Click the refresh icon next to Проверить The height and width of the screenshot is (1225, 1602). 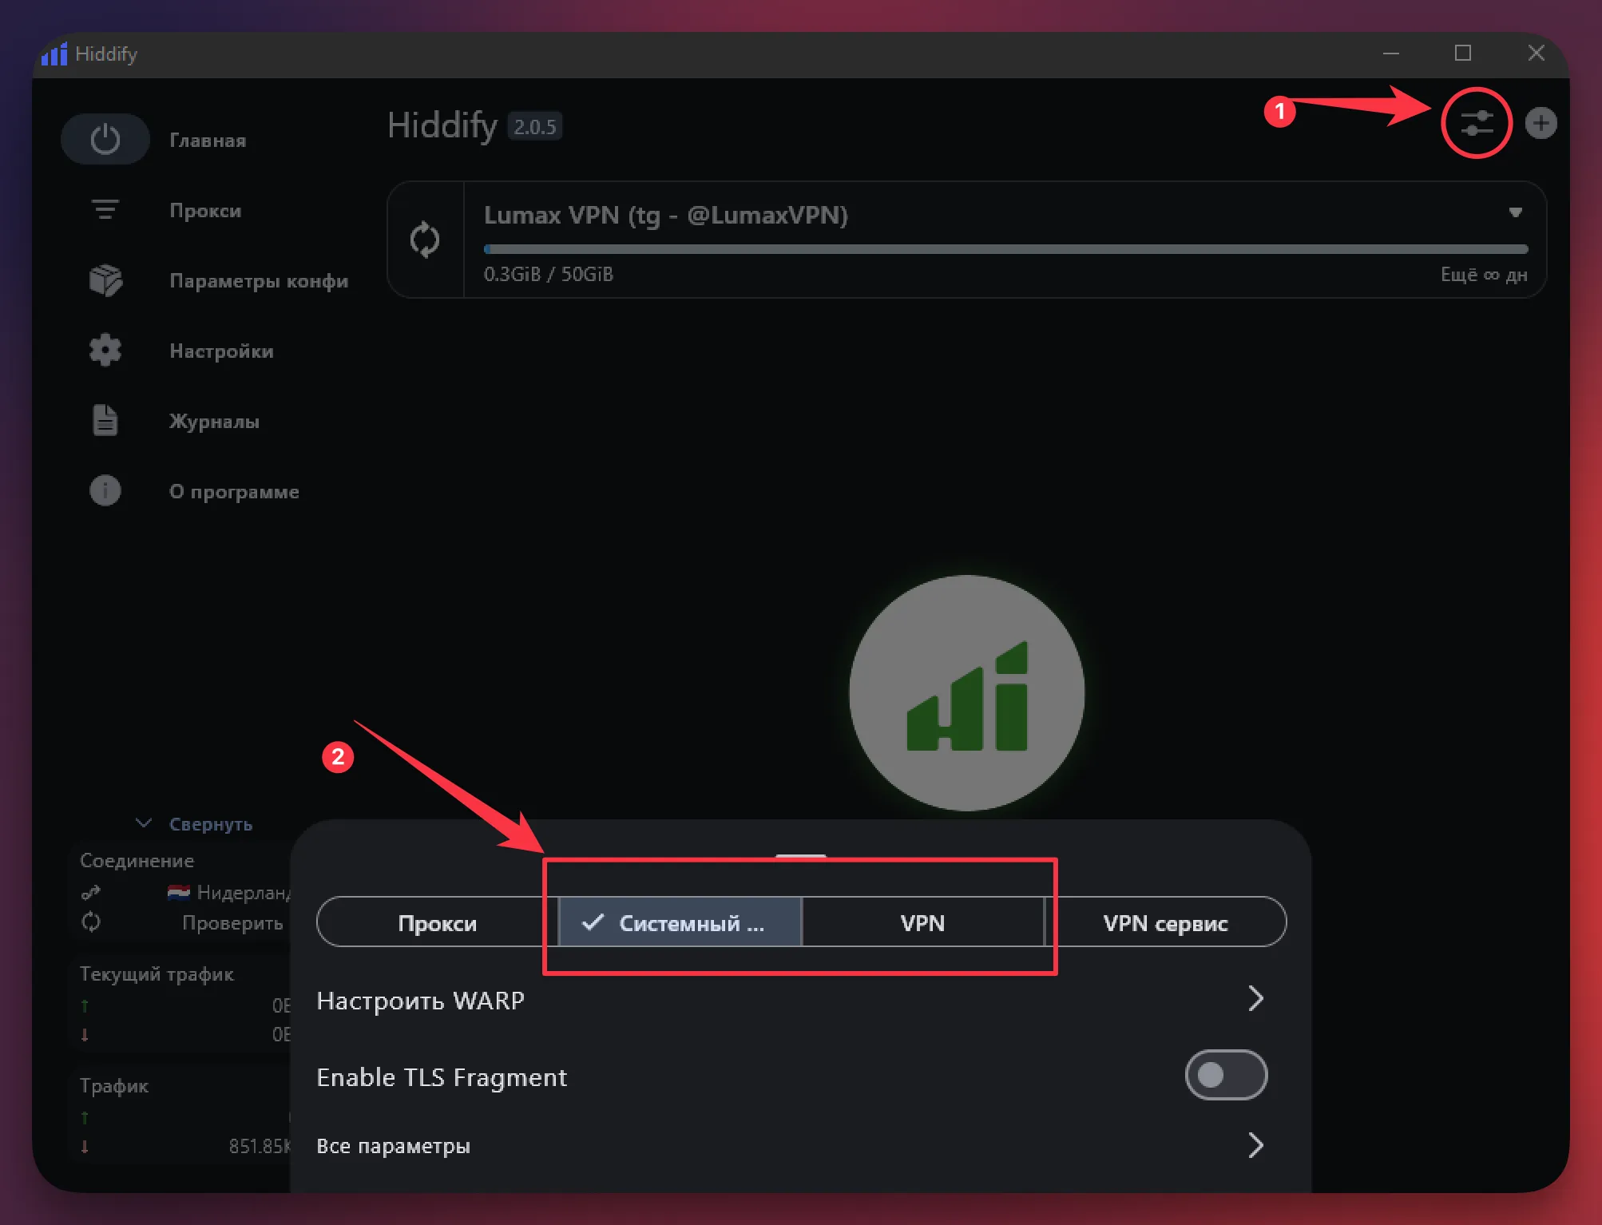[x=91, y=922]
